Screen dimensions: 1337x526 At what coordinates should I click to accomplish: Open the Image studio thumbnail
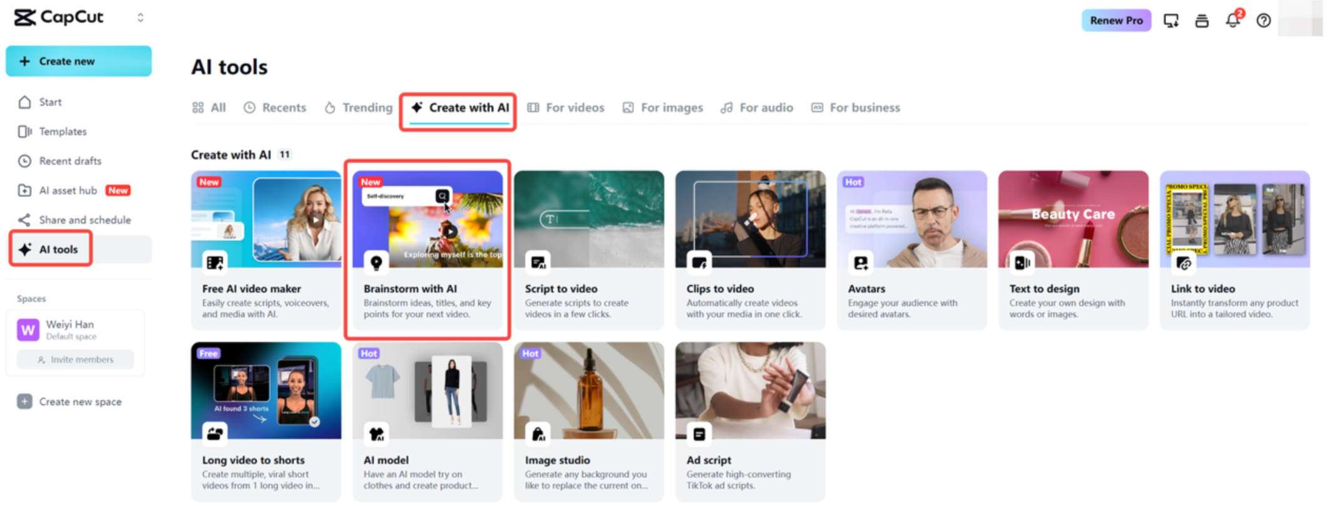pyautogui.click(x=589, y=391)
